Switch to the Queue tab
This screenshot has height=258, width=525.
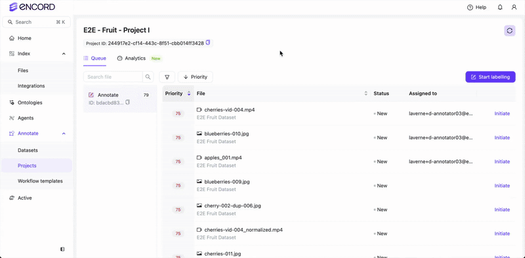point(94,58)
